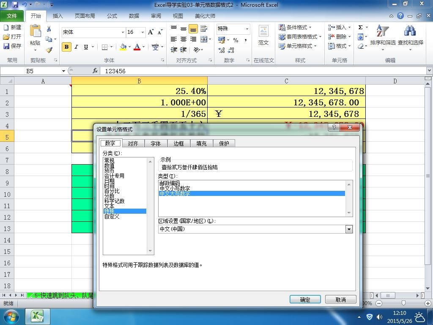This screenshot has height=325, width=433.
Task: Toggle Underline formatting
Action: tap(86, 47)
